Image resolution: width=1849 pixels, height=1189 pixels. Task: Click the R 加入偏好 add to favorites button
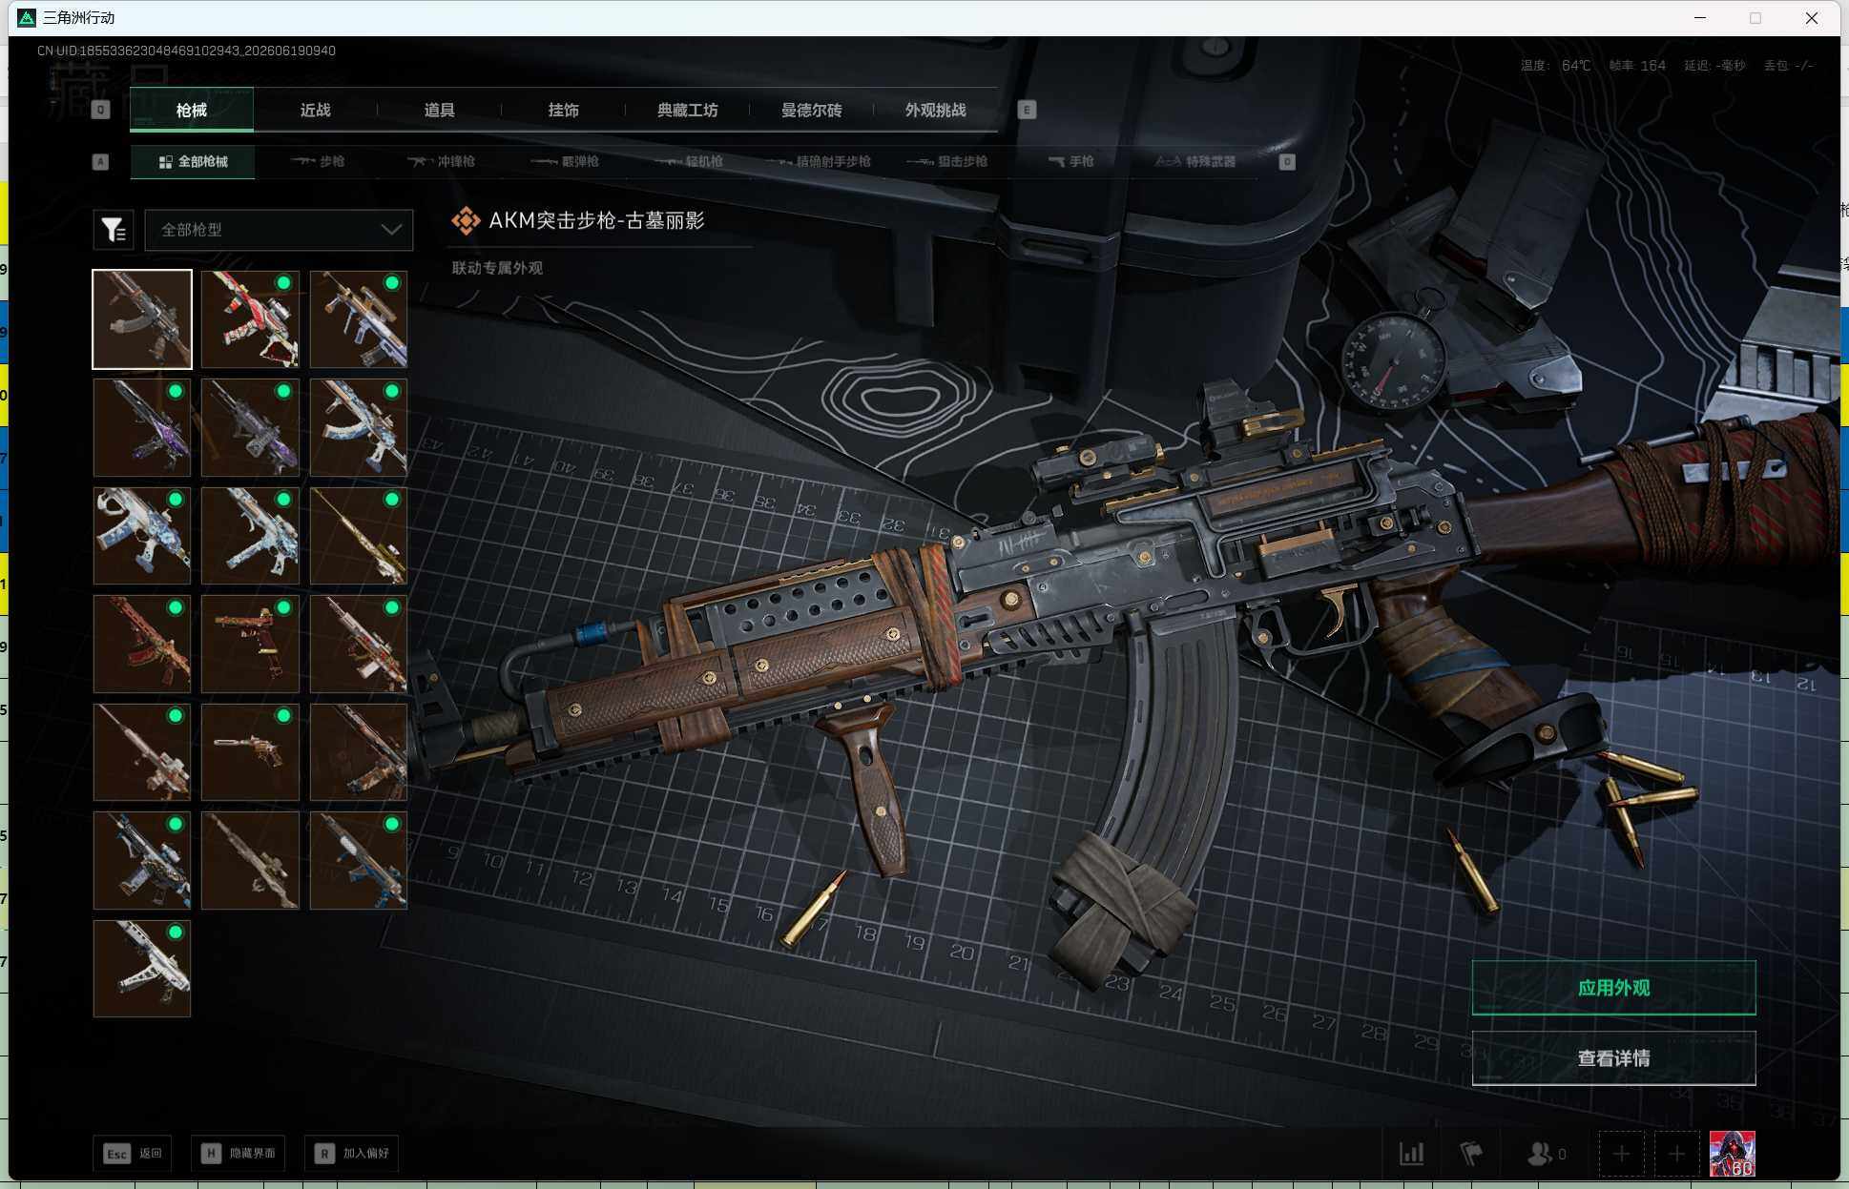pos(352,1154)
